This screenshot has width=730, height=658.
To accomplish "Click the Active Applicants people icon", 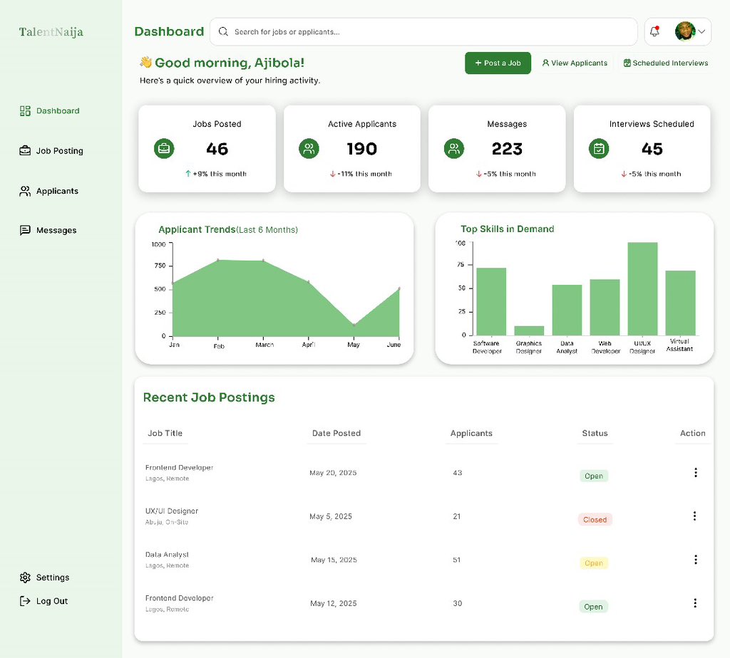I will tap(309, 148).
